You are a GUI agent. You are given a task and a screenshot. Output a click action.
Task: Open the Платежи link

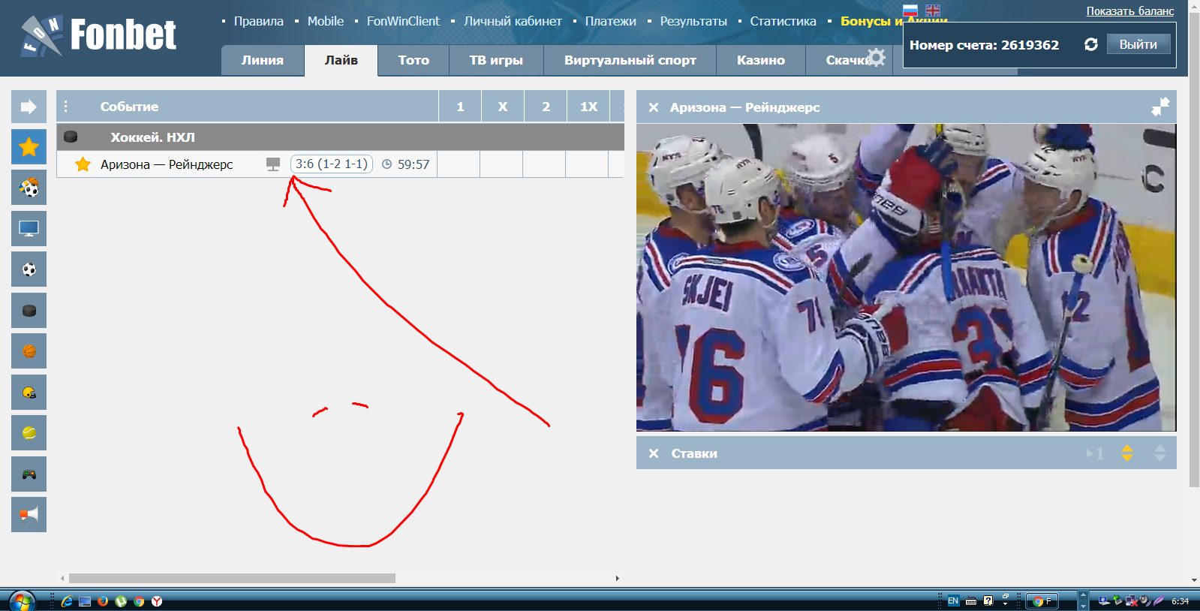[611, 21]
